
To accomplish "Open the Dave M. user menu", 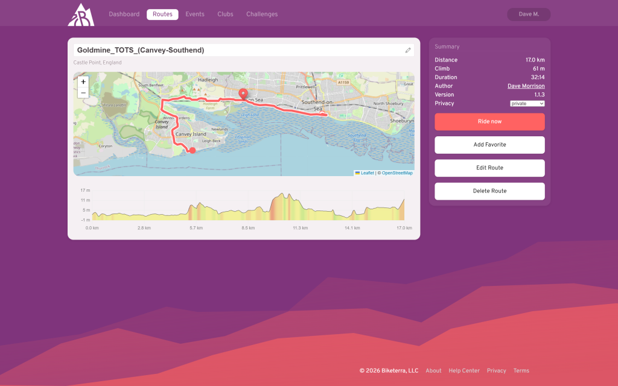I will tap(529, 14).
